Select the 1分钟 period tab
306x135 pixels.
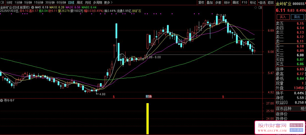(18, 3)
